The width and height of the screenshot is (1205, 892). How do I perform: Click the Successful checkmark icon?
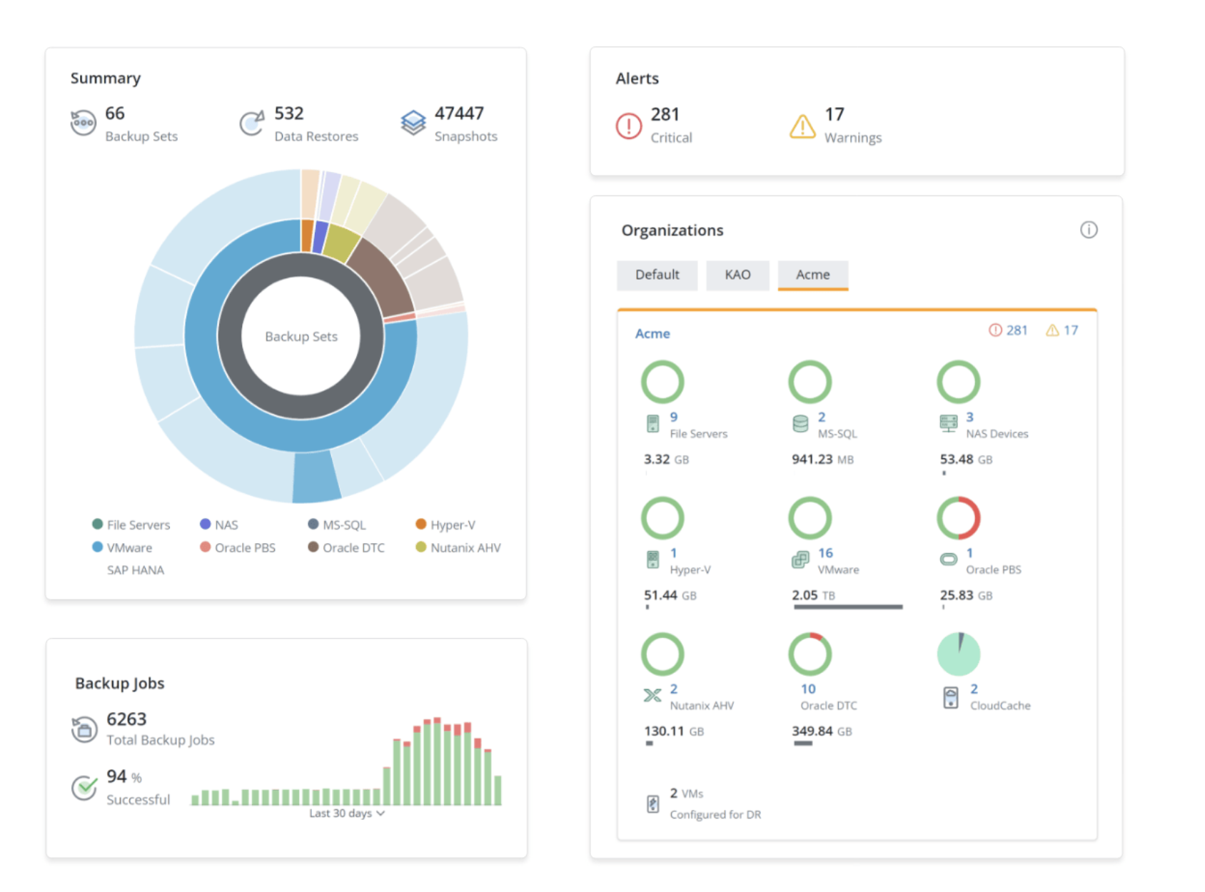(84, 787)
